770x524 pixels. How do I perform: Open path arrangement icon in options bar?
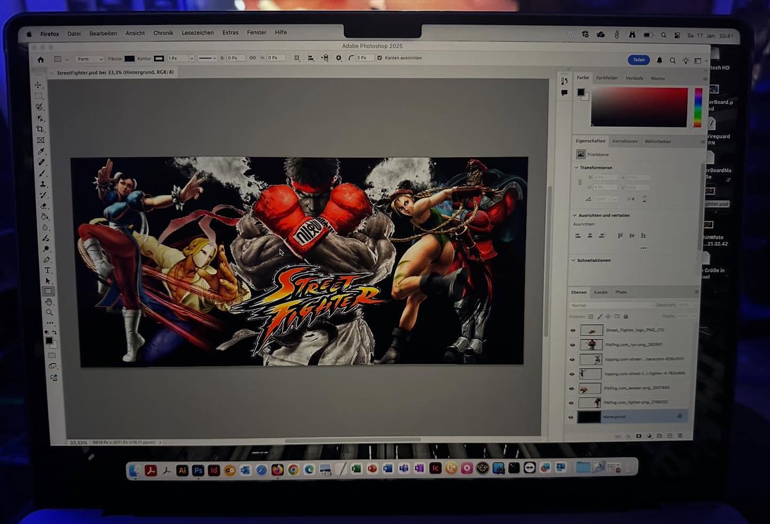click(x=325, y=58)
